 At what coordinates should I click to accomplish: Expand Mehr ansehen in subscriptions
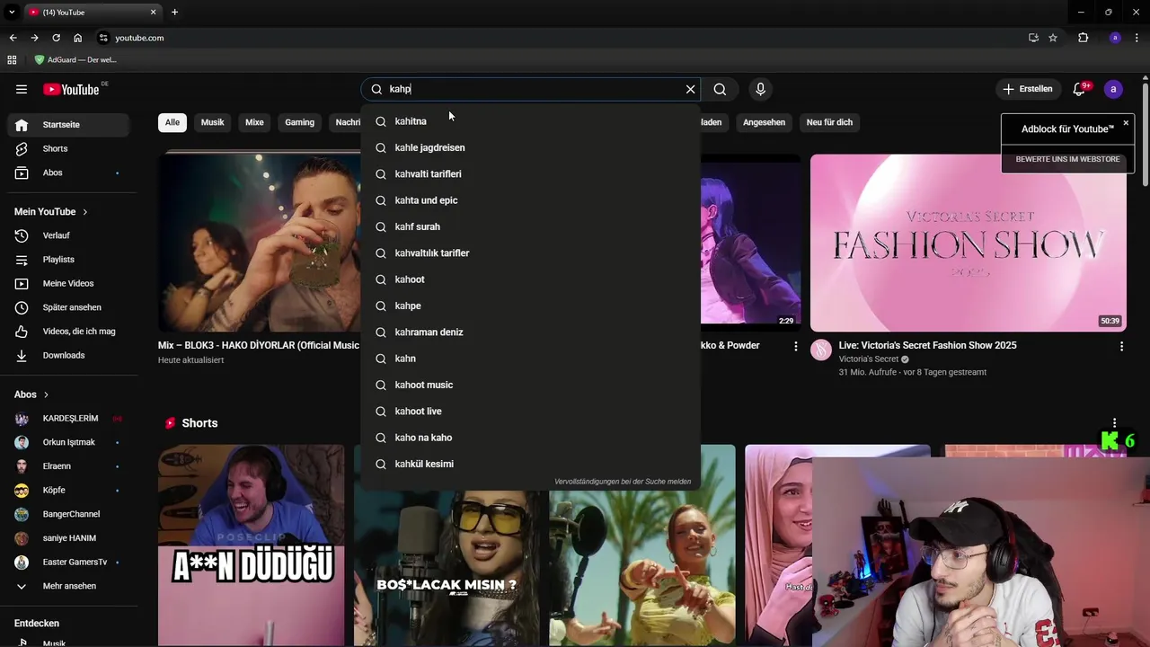68,586
